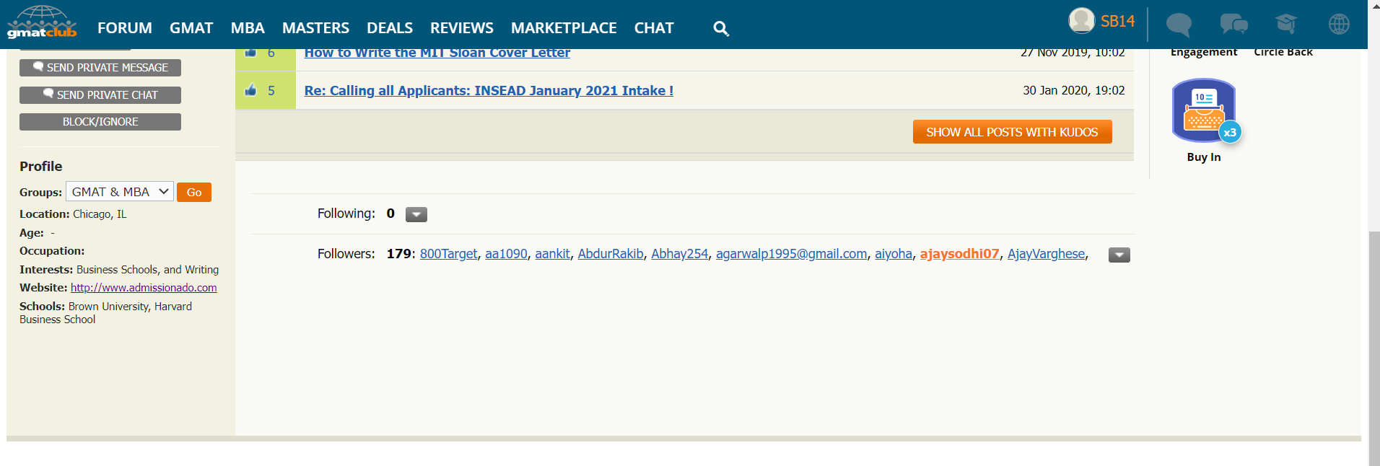Click the SB14 user avatar
The width and height of the screenshot is (1380, 466).
(1081, 21)
